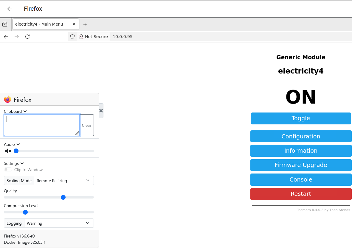This screenshot has height=250, width=352.
Task: Clear the clipboard contents
Action: pyautogui.click(x=87, y=125)
